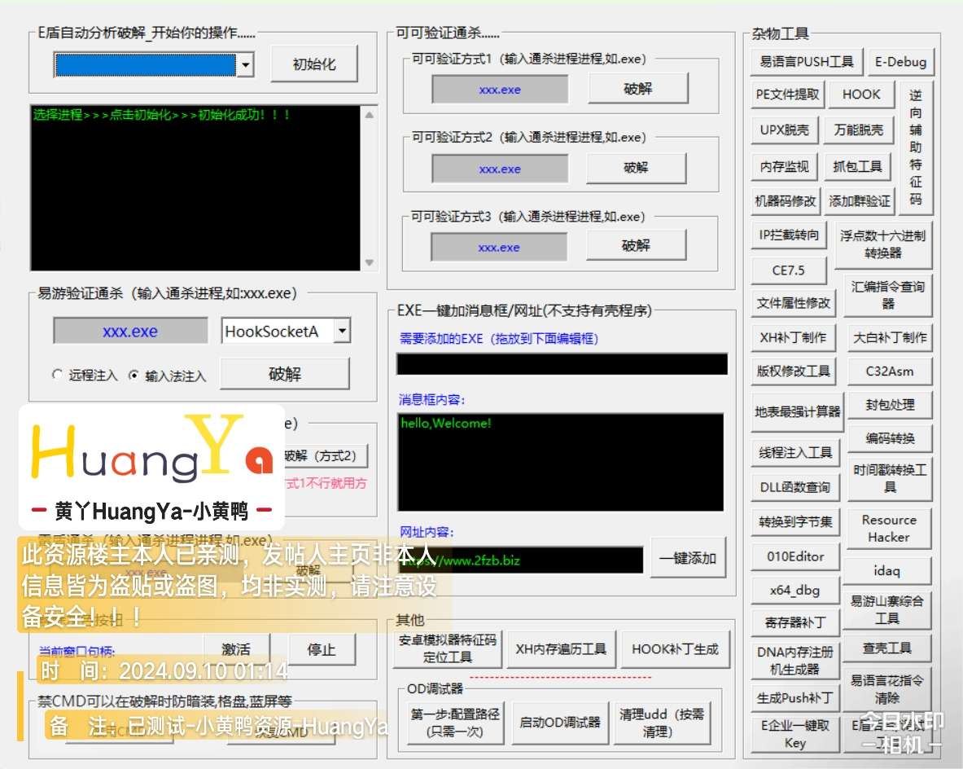Expand the HookSocketA dropdown
Image resolution: width=963 pixels, height=769 pixels.
(342, 331)
